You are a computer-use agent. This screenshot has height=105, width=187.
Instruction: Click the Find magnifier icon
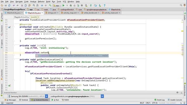coord(34,6)
